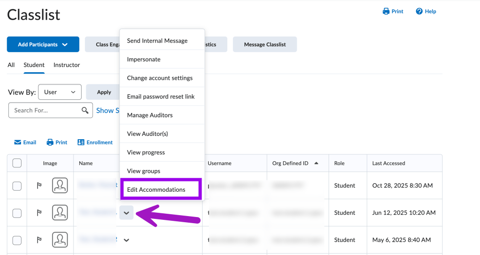This screenshot has width=480, height=255.
Task: Click the Enrollment icon in the toolbar
Action: (81, 142)
